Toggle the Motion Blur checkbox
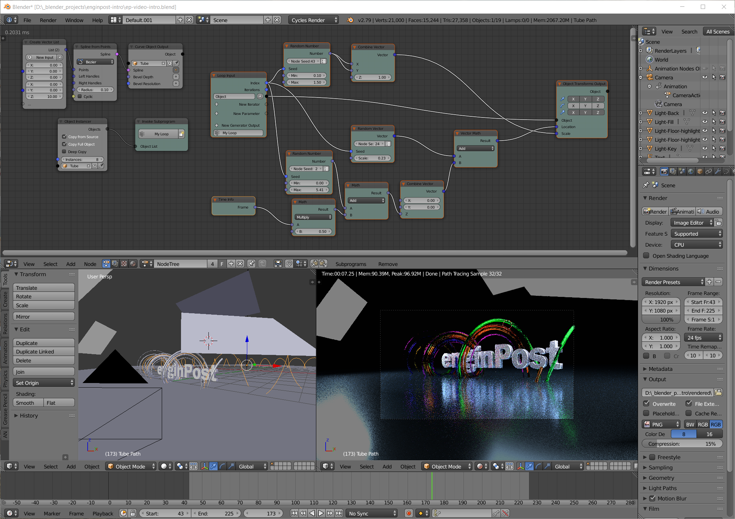Image resolution: width=735 pixels, height=519 pixels. tap(652, 498)
